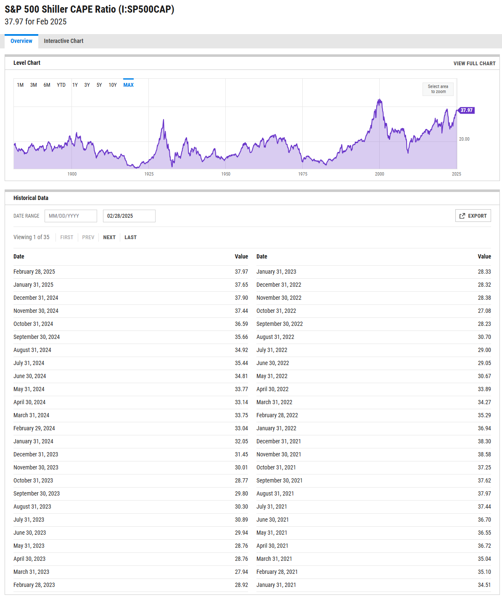Click May 31, 2024 date cell
The height and width of the screenshot is (597, 502).
29,389
